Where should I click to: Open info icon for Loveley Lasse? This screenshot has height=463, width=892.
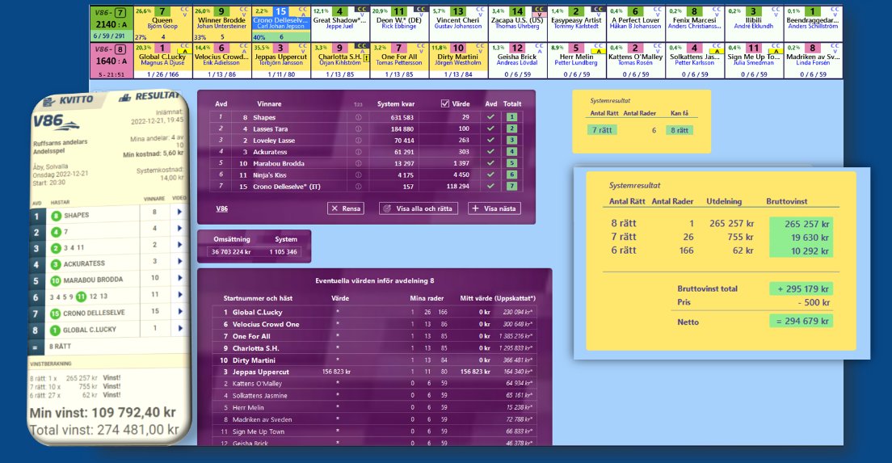pos(358,140)
